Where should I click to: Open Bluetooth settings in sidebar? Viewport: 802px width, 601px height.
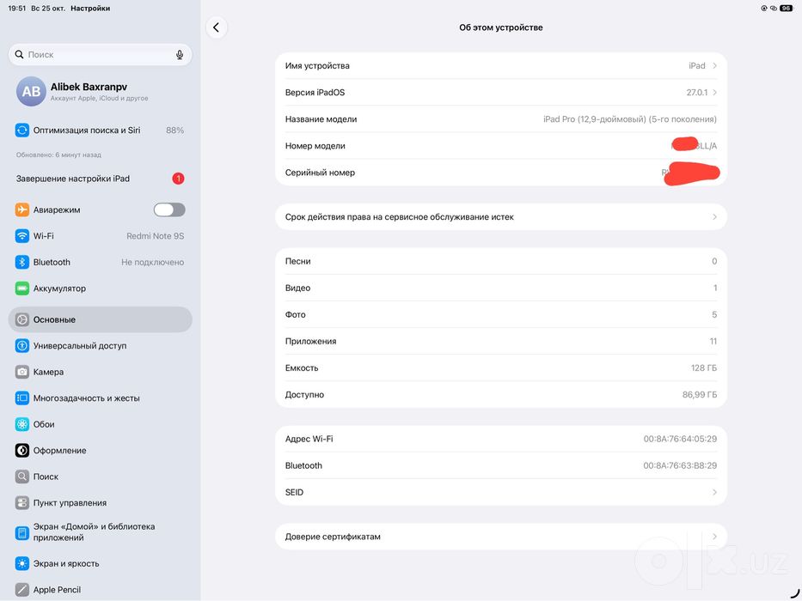point(101,262)
